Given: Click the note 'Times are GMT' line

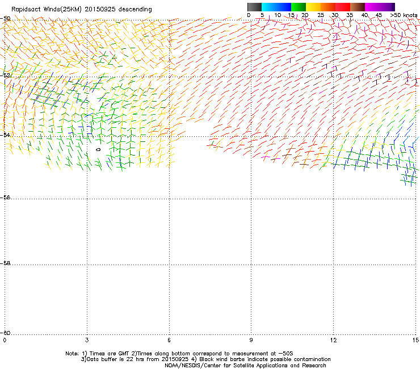Looking at the screenshot, I should point(179,354).
